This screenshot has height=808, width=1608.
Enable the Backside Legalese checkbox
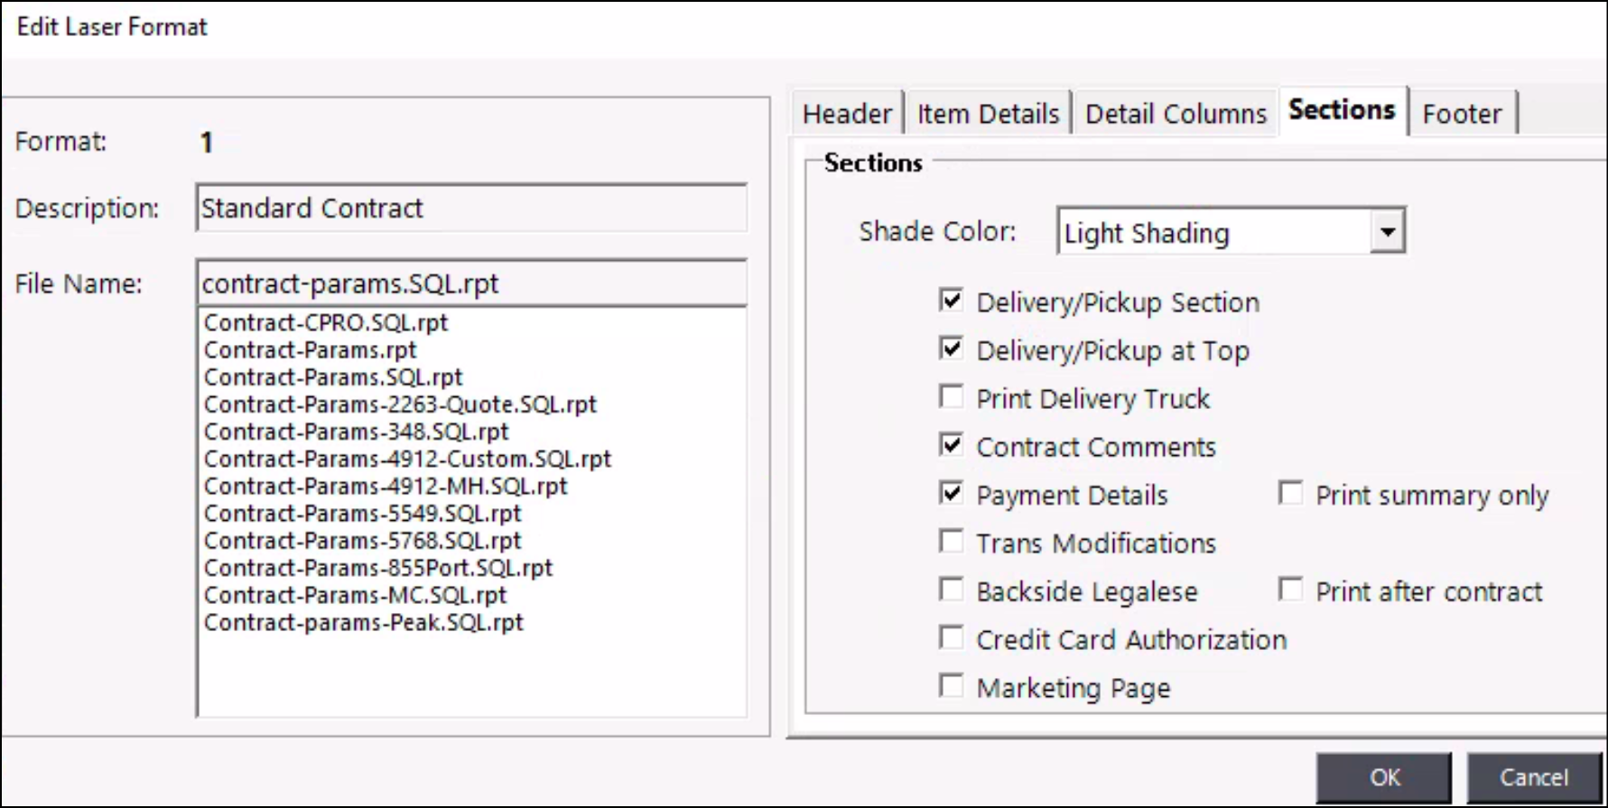click(951, 590)
